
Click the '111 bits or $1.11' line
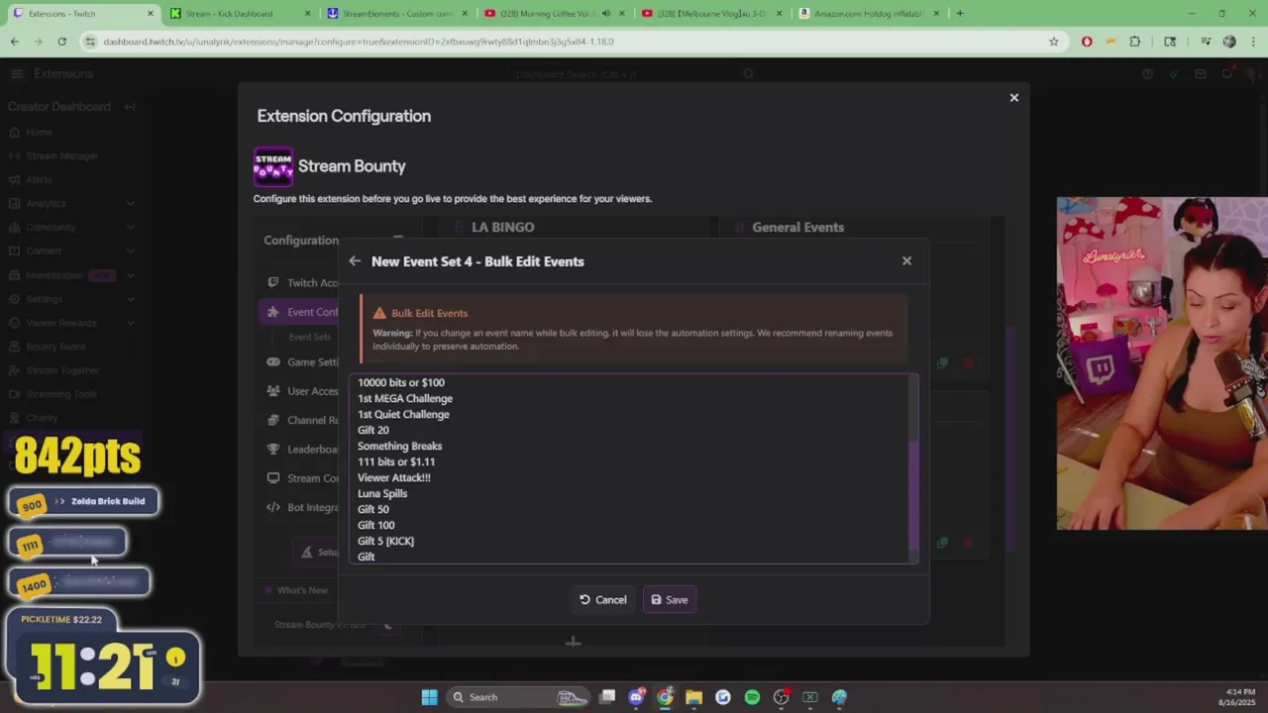[x=396, y=461]
